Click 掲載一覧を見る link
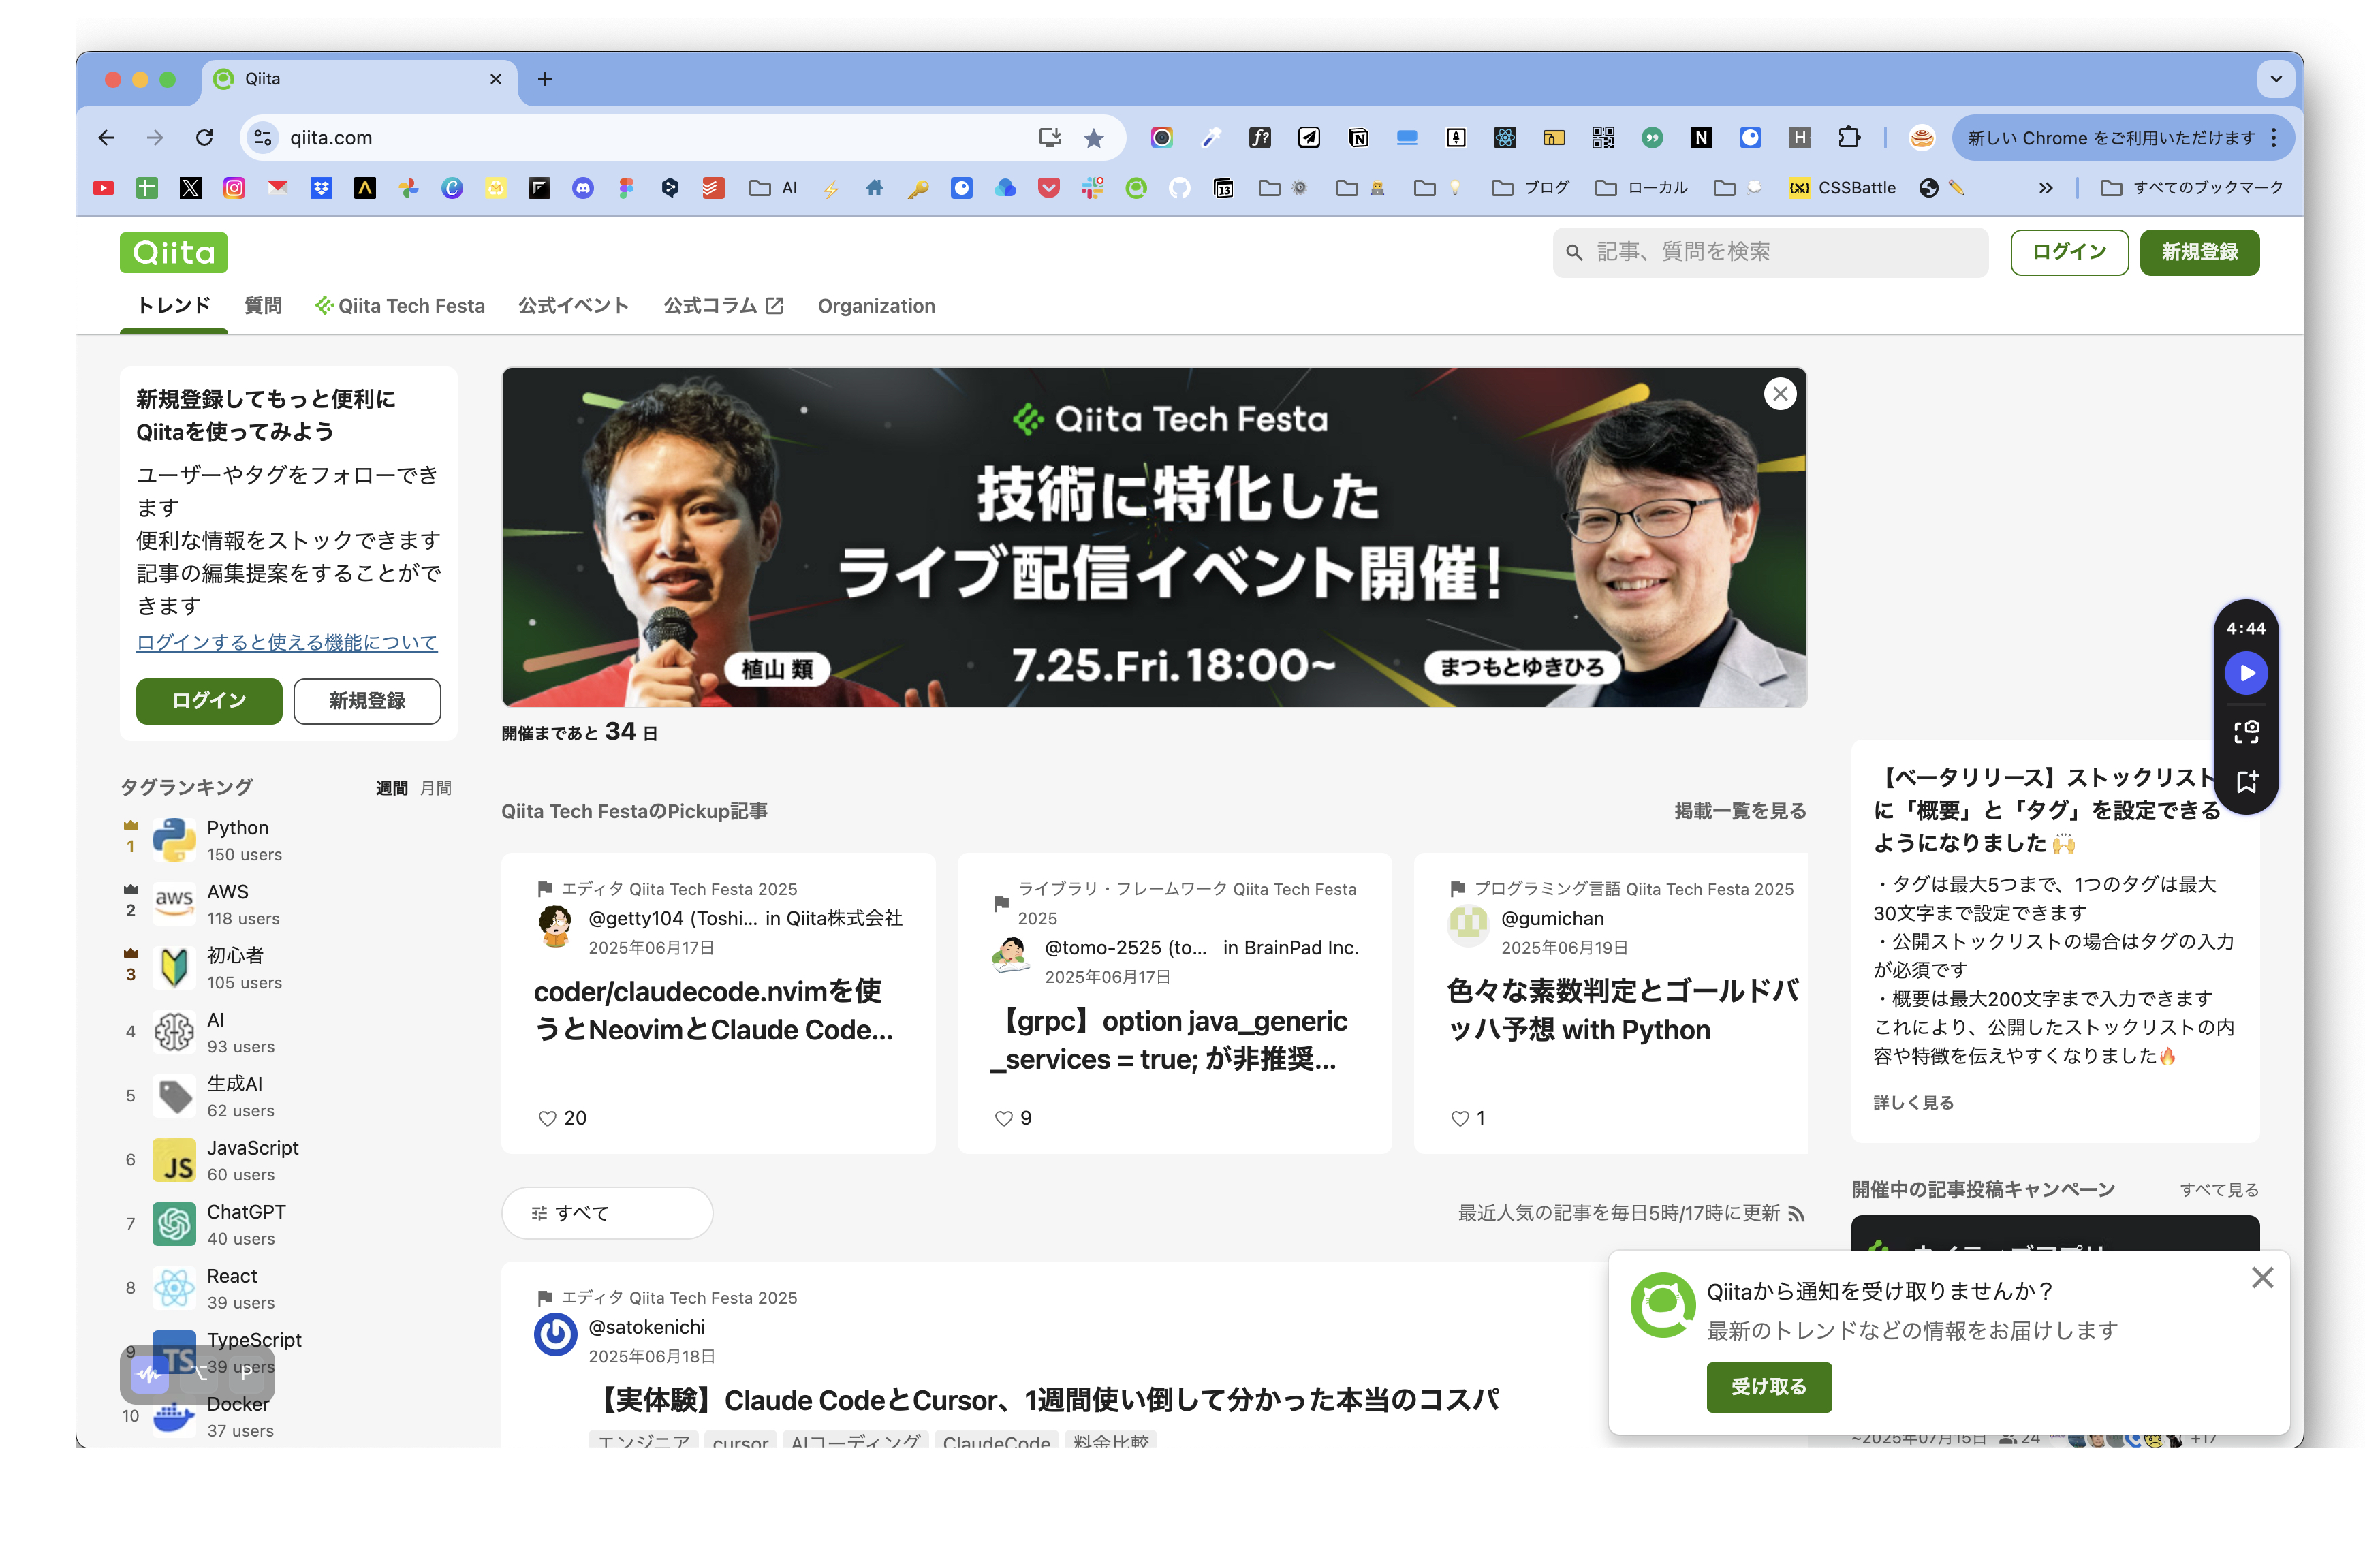Screen dimensions: 2380x1549 [x=1740, y=811]
